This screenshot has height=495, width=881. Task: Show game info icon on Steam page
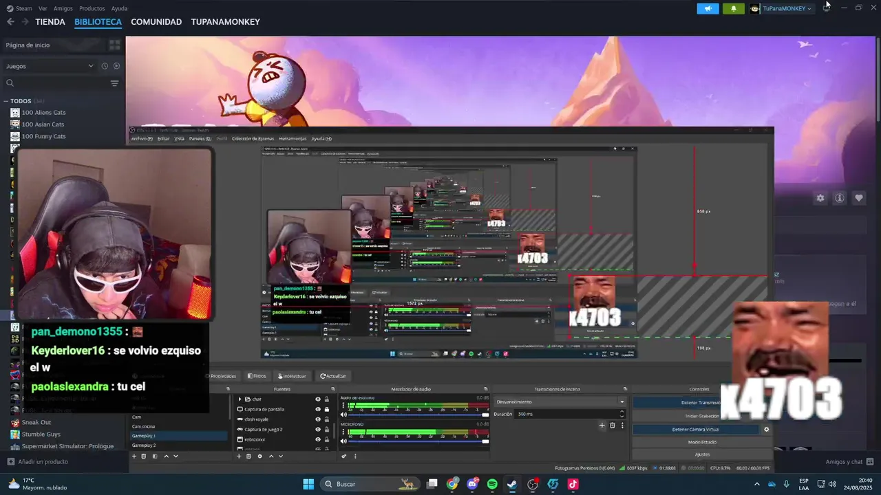[x=840, y=198]
